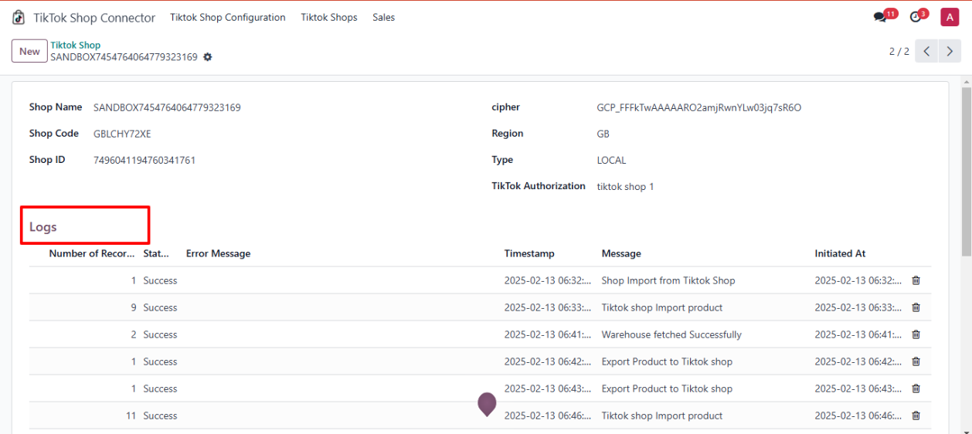Viewport: 972px width, 434px height.
Task: Delete the 'Shop Import from Tiktok Shop' log
Action: tap(916, 281)
